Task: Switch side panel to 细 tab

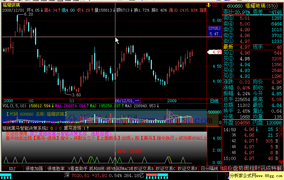Action: (224, 168)
